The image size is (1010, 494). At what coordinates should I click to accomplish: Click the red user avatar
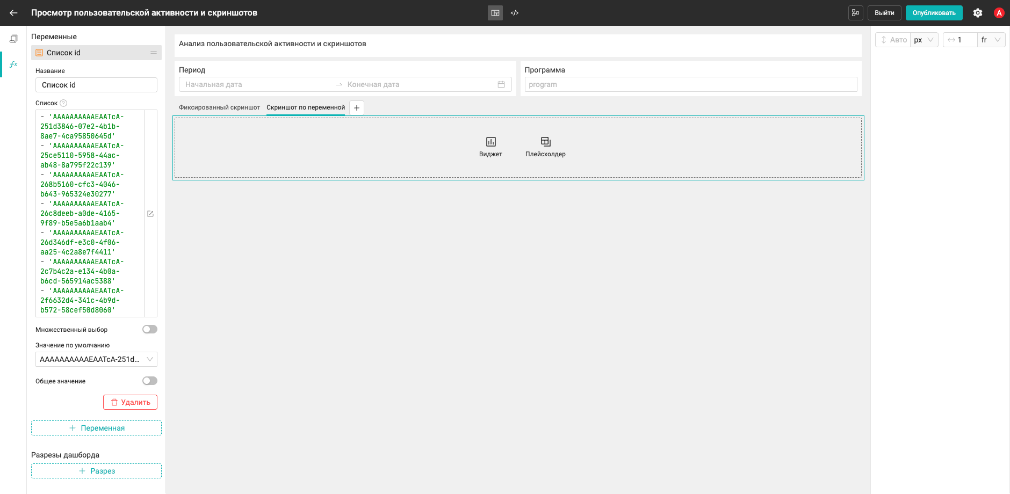(x=999, y=13)
